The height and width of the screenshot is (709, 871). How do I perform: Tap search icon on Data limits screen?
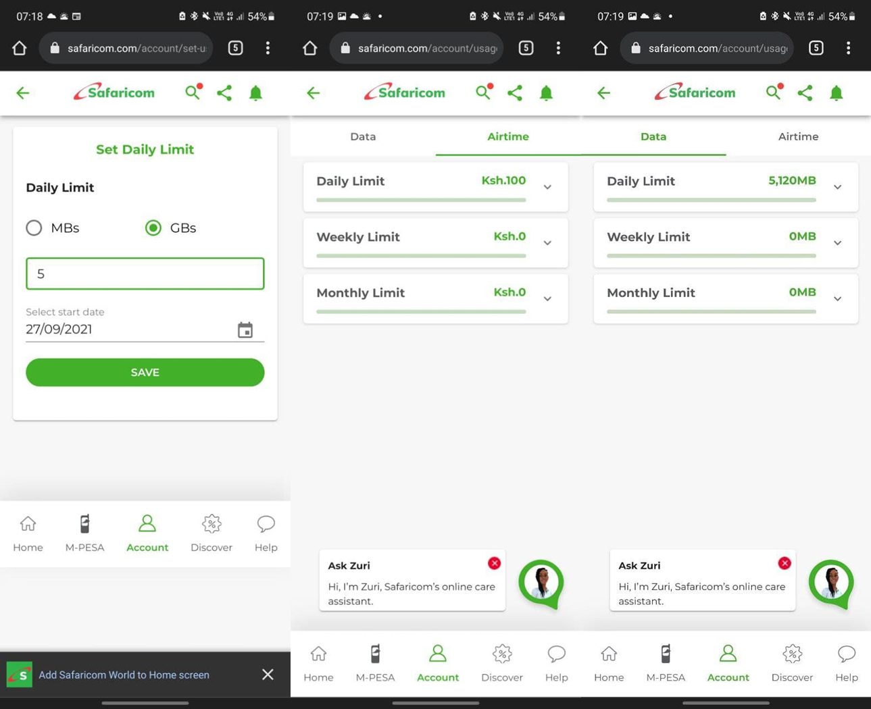coord(774,92)
